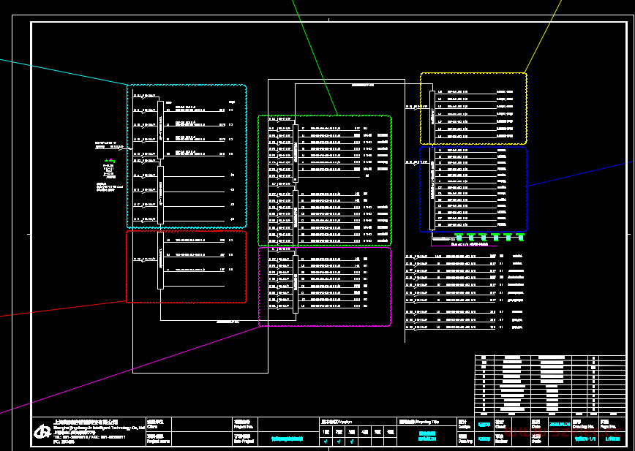Screen dimensions: 635x451
Task: Pick the blue revision cloud region
Action: pyautogui.click(x=473, y=189)
